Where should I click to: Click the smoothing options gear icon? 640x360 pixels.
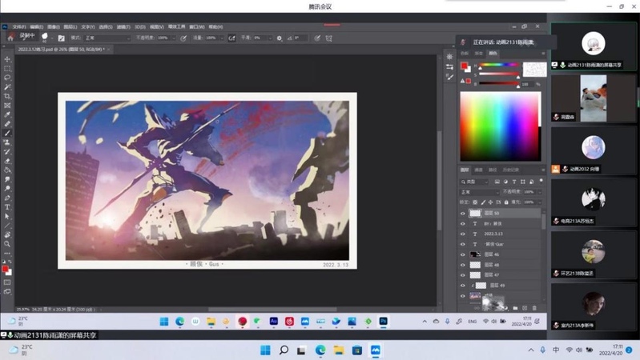280,38
